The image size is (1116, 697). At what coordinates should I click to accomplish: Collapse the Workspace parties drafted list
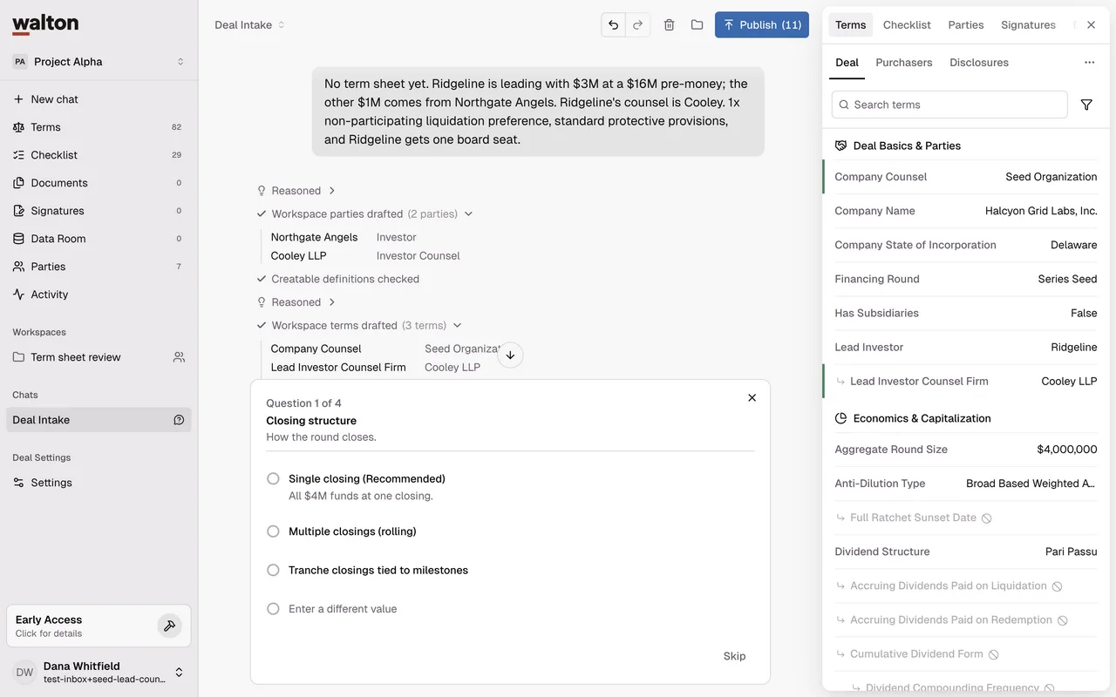[x=468, y=214]
